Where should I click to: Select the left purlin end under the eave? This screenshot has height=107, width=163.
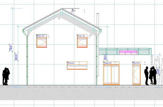(x=30, y=29)
